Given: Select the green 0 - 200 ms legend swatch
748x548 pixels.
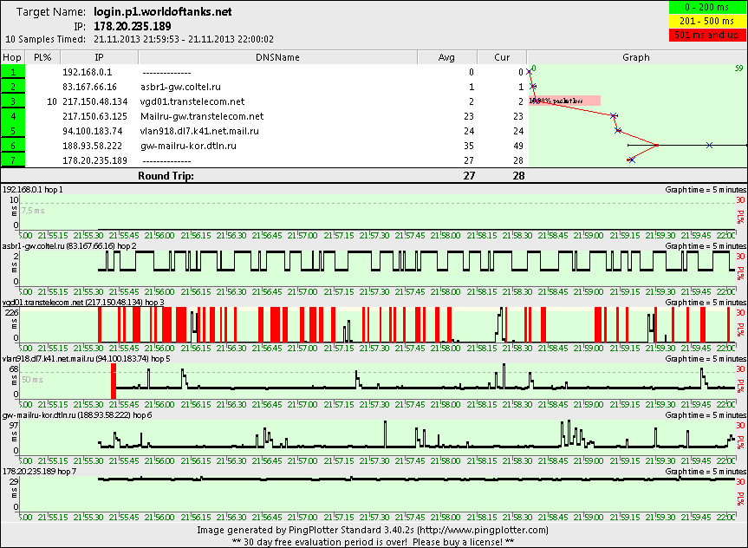Looking at the screenshot, I should [704, 8].
